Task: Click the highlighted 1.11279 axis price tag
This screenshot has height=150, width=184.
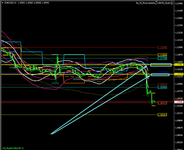Action: [179, 74]
